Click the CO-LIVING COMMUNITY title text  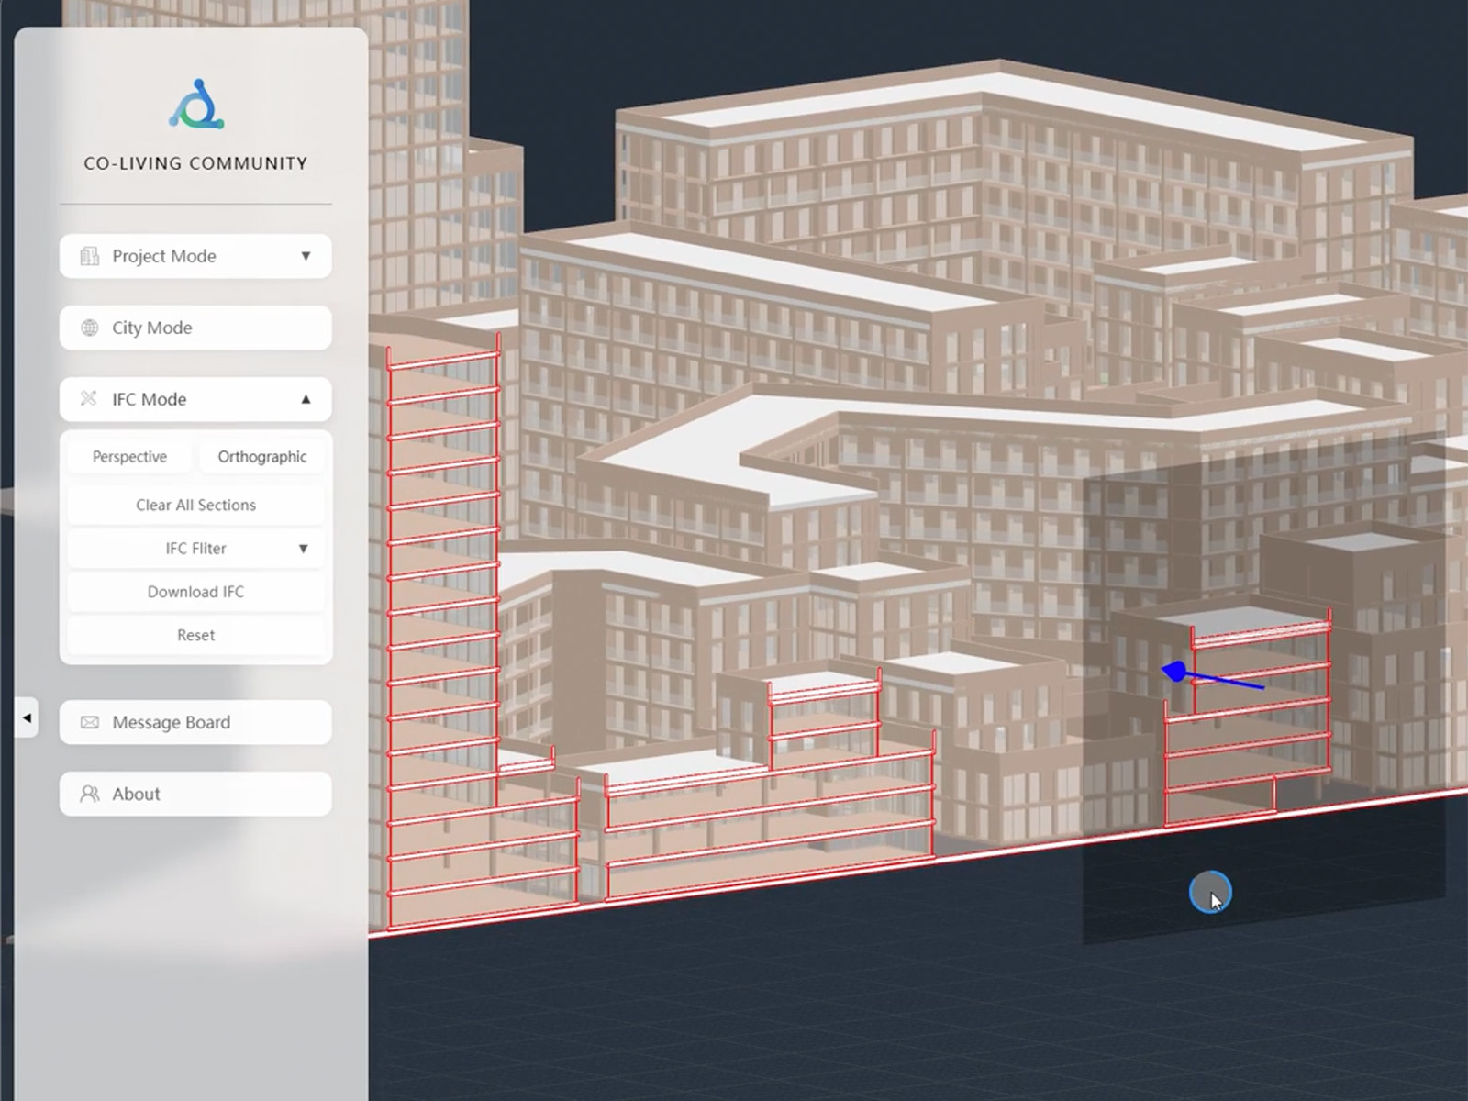[x=195, y=163]
